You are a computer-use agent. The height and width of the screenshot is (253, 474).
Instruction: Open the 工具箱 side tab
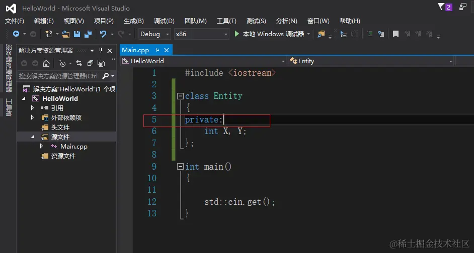point(9,107)
